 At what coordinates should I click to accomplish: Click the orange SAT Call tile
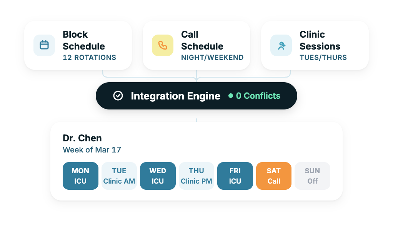point(274,176)
